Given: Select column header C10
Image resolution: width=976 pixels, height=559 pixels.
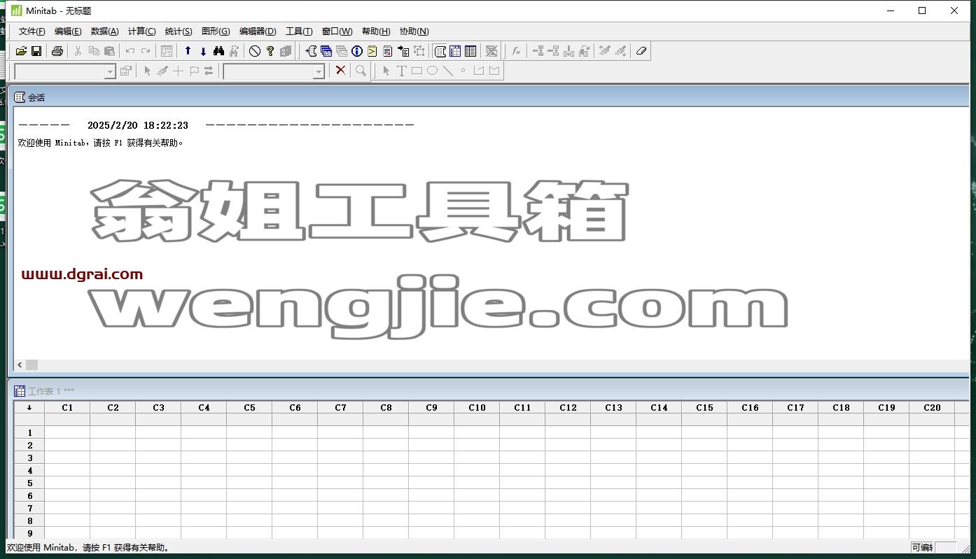Looking at the screenshot, I should click(x=477, y=407).
